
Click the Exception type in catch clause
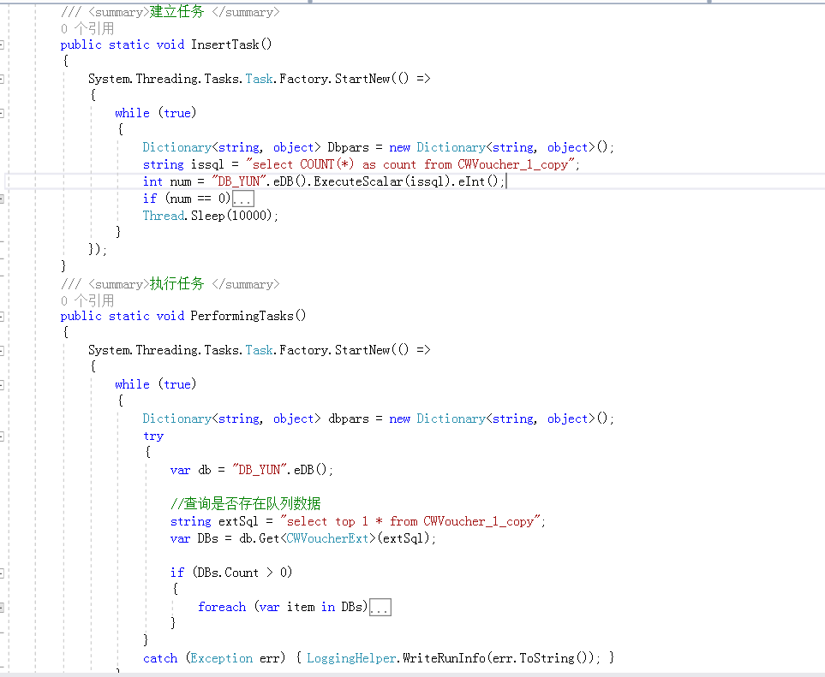pyautogui.click(x=221, y=658)
